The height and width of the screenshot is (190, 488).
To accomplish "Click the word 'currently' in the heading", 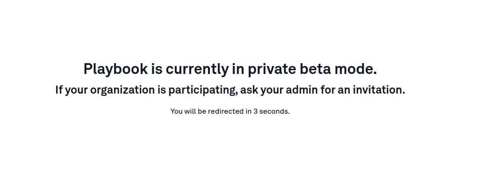I will pyautogui.click(x=197, y=69).
